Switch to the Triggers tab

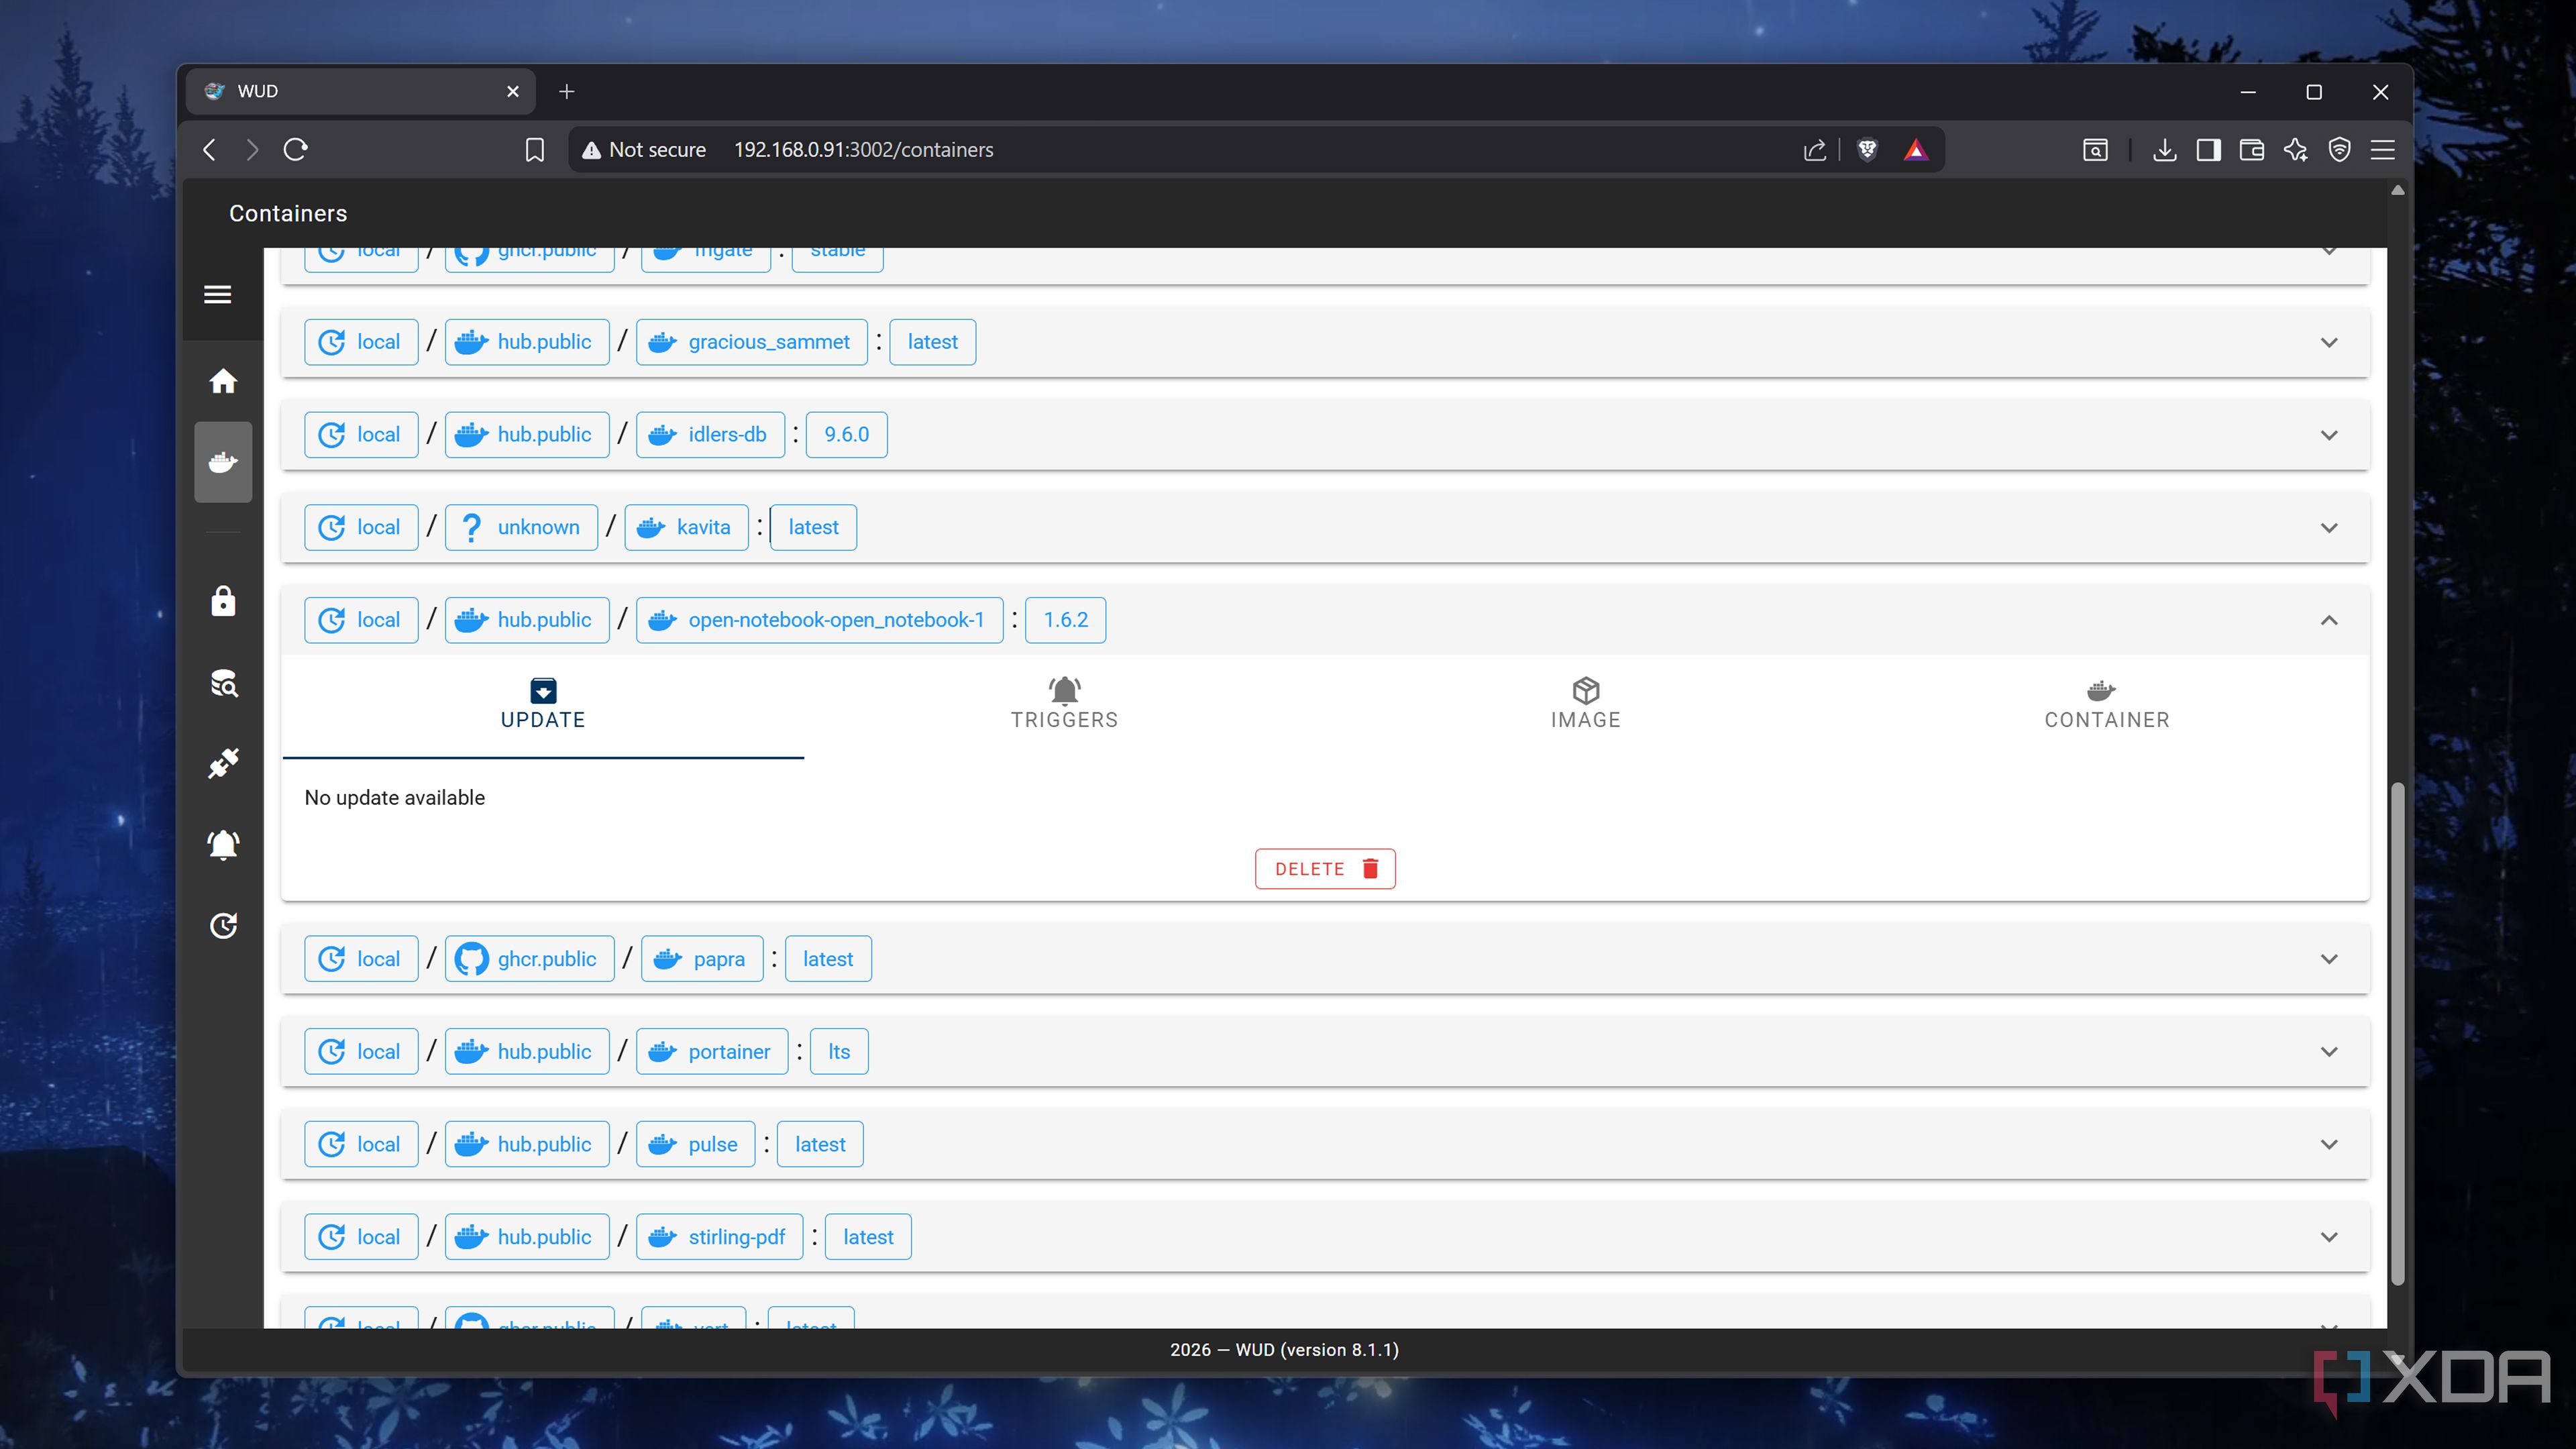coord(1064,704)
